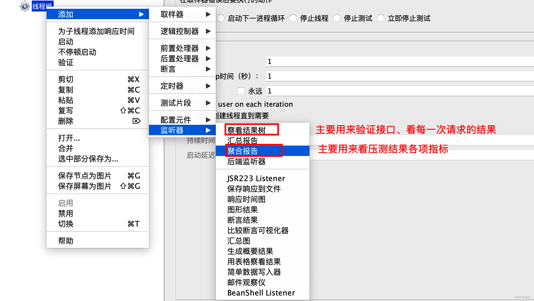The height and width of the screenshot is (301, 534).
Task: Click the Ramp-Up time input field
Action: point(400,76)
